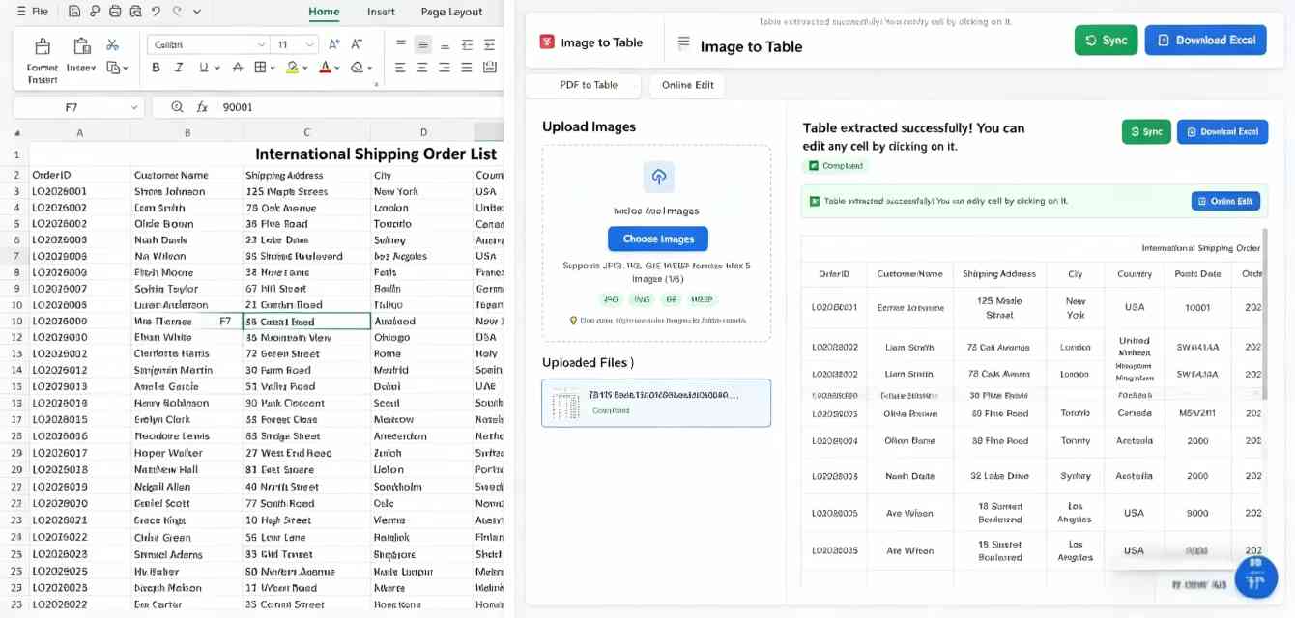Expand the fill color dropdown arrow

pyautogui.click(x=305, y=68)
